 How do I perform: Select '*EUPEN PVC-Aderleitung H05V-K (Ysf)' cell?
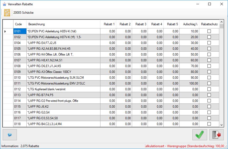click(63, 31)
